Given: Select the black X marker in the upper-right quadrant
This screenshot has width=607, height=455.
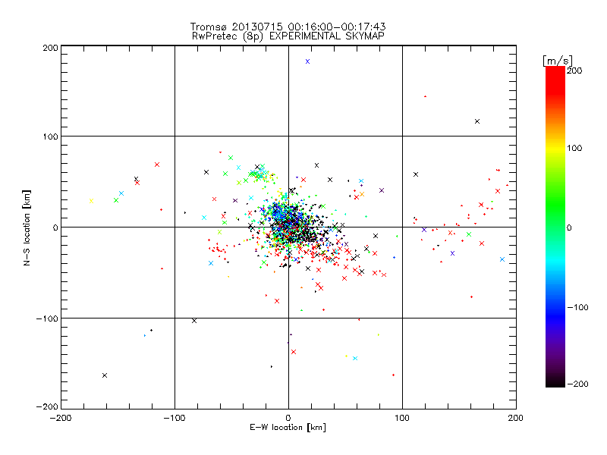Looking at the screenshot, I should 477,121.
